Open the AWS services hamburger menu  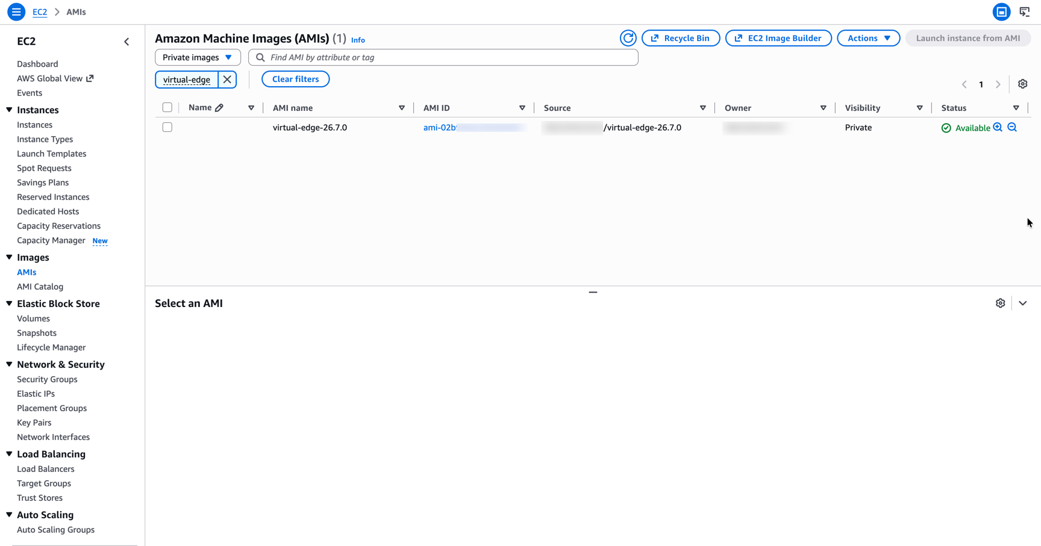[x=16, y=11]
